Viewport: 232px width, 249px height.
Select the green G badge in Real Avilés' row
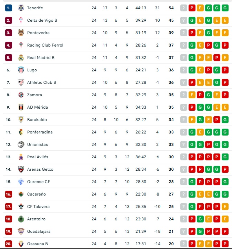coord(225,157)
